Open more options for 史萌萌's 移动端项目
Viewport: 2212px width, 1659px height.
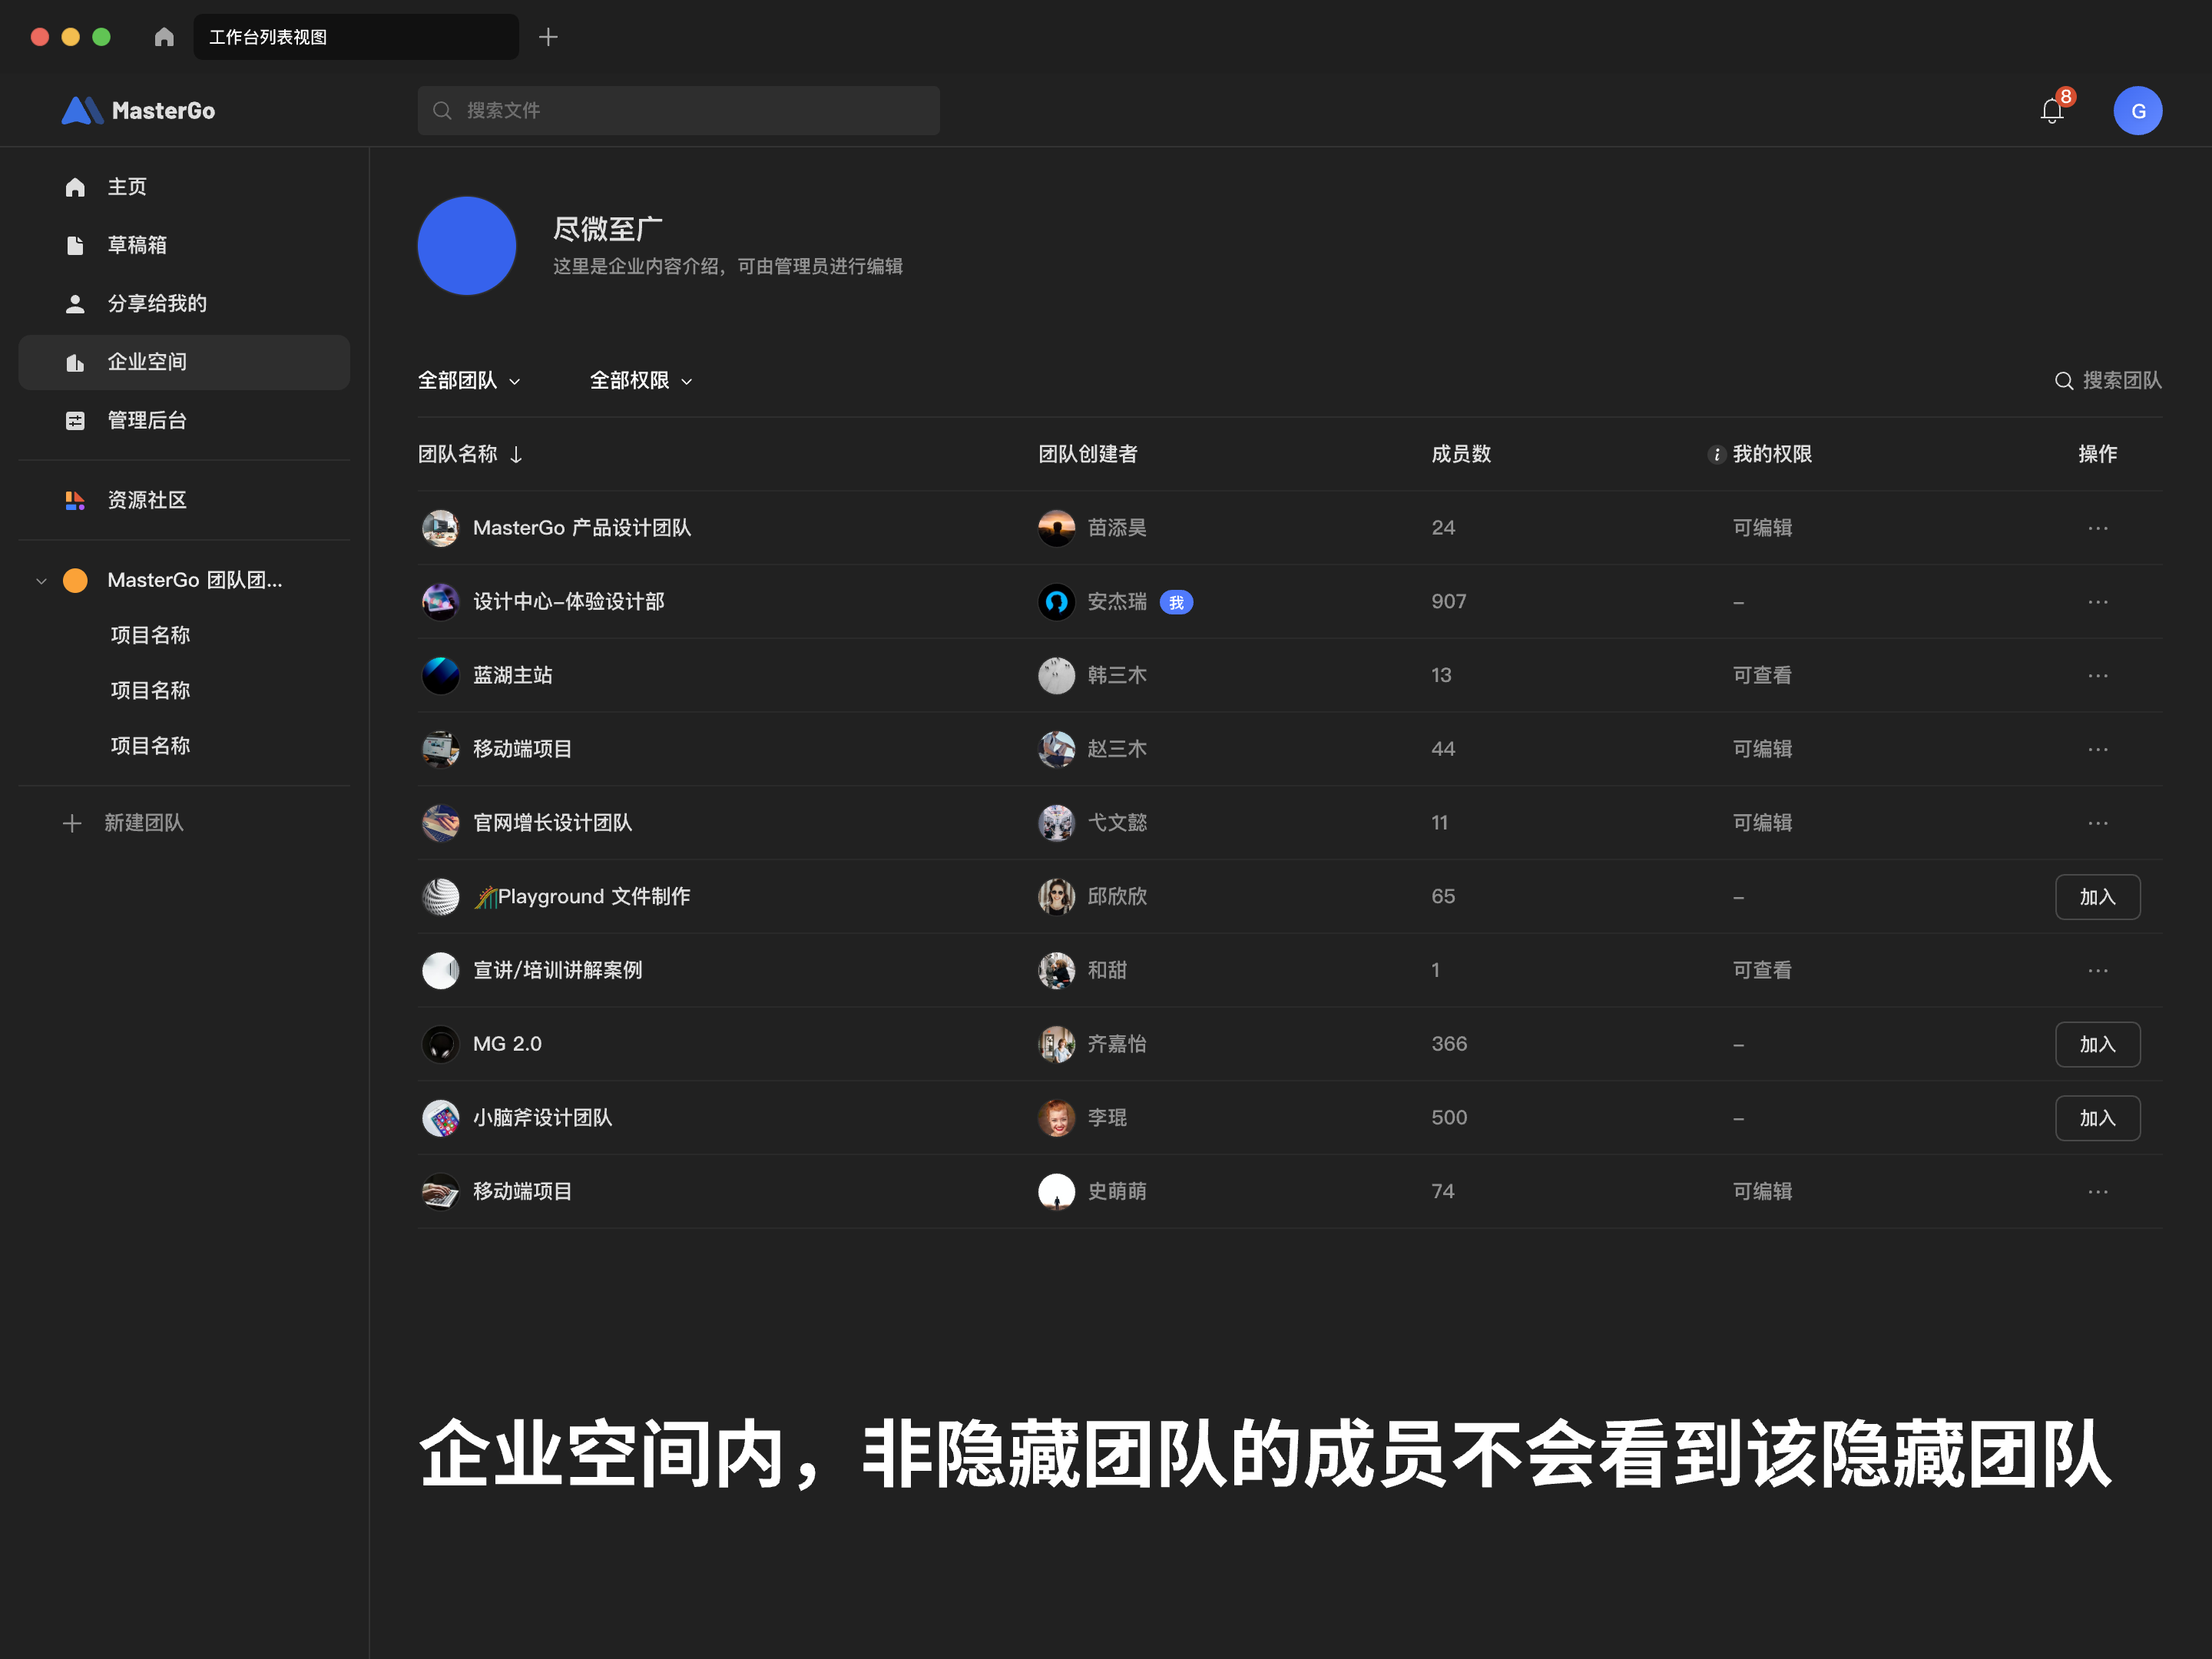click(2097, 1191)
